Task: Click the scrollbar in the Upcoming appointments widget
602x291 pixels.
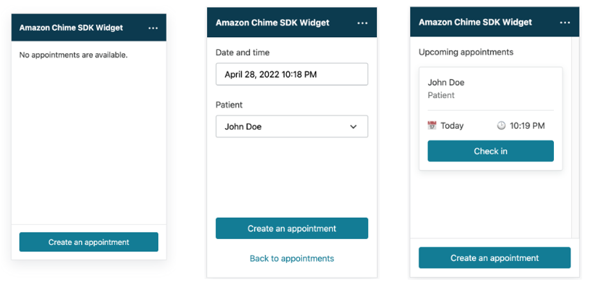Action: (575, 137)
